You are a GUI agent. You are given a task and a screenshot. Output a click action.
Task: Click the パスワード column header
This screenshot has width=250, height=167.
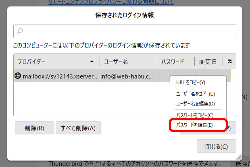(x=173, y=62)
